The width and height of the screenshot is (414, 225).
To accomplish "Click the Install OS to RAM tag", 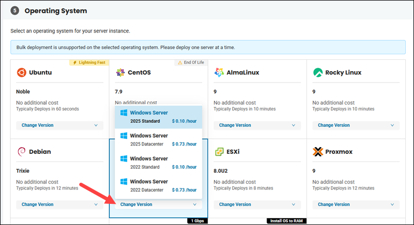I will (x=287, y=221).
